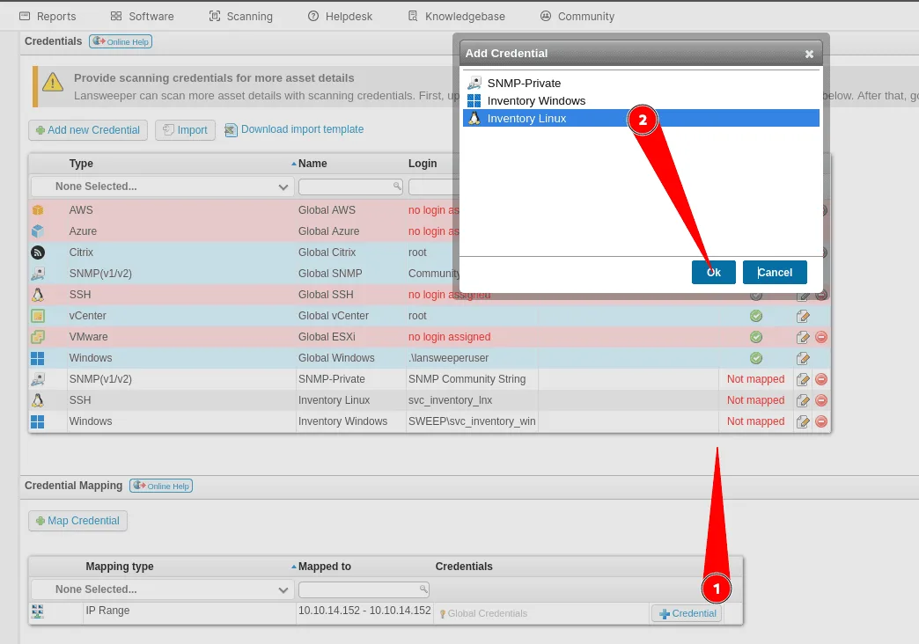The image size is (919, 644).
Task: Open the Mapping type filter dropdown
Action: pyautogui.click(x=162, y=589)
